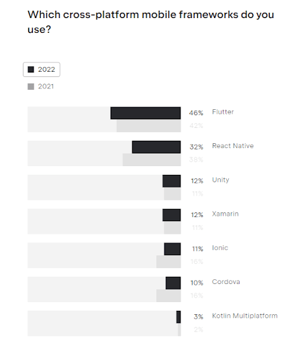Click the Xamarin 2022 dark bar

pos(172,215)
